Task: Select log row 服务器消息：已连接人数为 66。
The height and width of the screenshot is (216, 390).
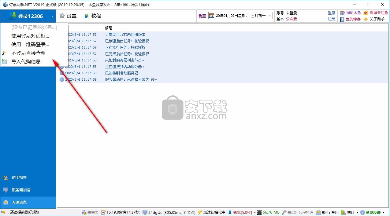Action: (x=223, y=79)
